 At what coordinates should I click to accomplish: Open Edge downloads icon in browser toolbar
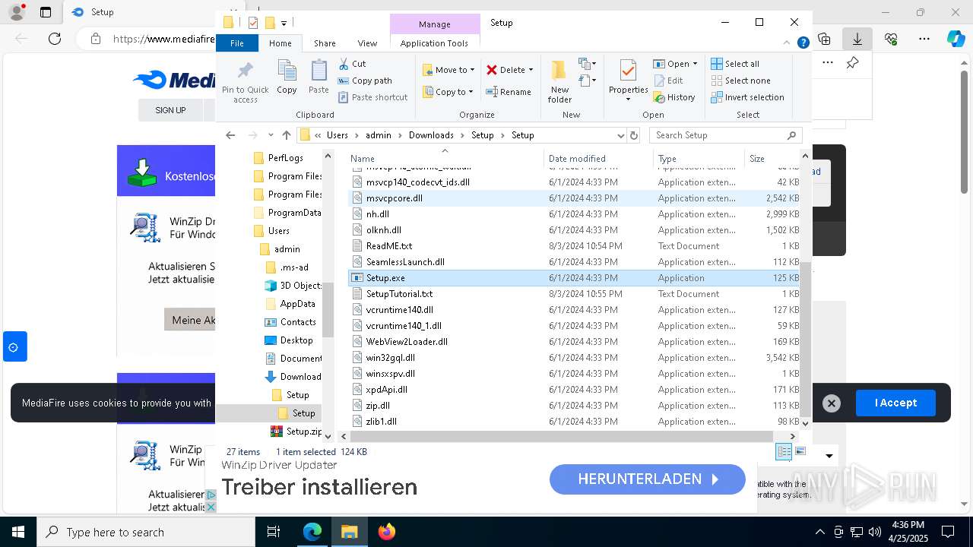tap(857, 39)
